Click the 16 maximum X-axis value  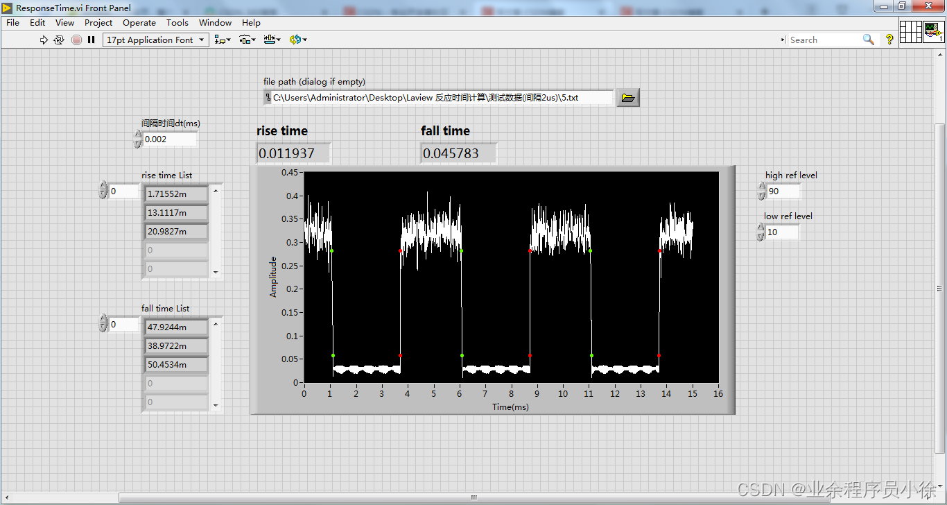point(718,394)
